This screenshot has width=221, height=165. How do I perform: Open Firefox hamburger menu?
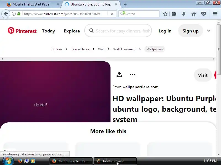click(x=215, y=13)
